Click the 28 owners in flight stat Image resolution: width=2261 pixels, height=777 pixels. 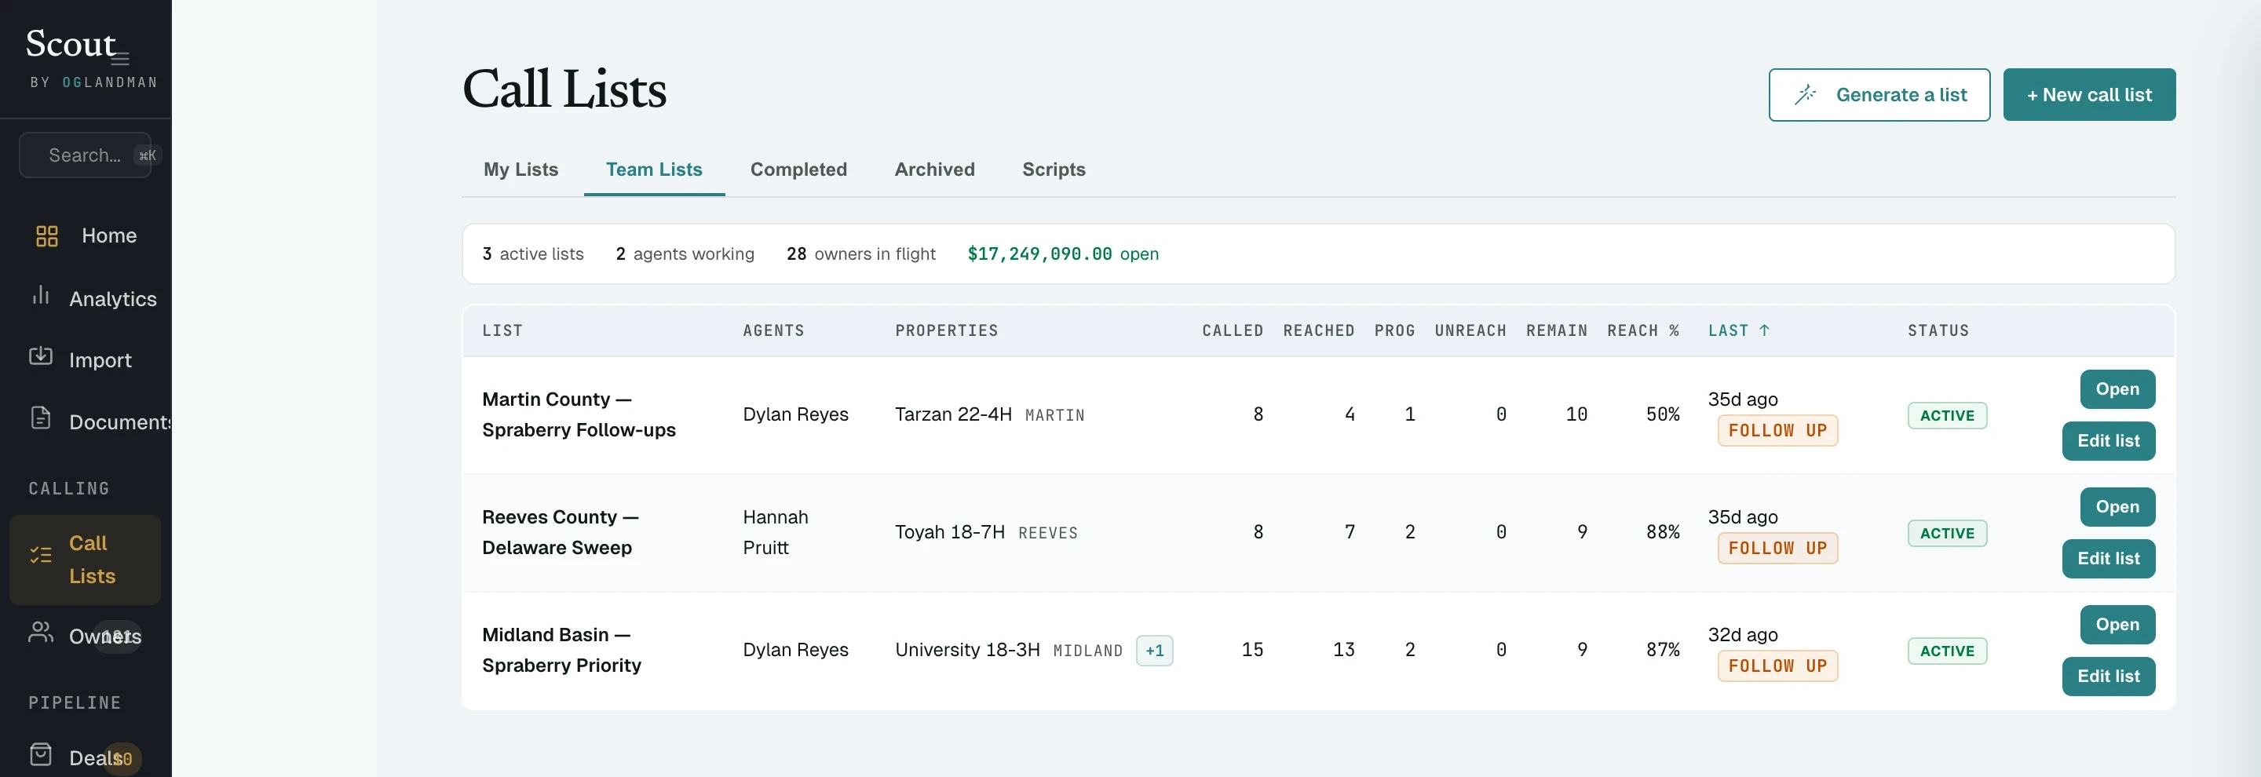(861, 254)
